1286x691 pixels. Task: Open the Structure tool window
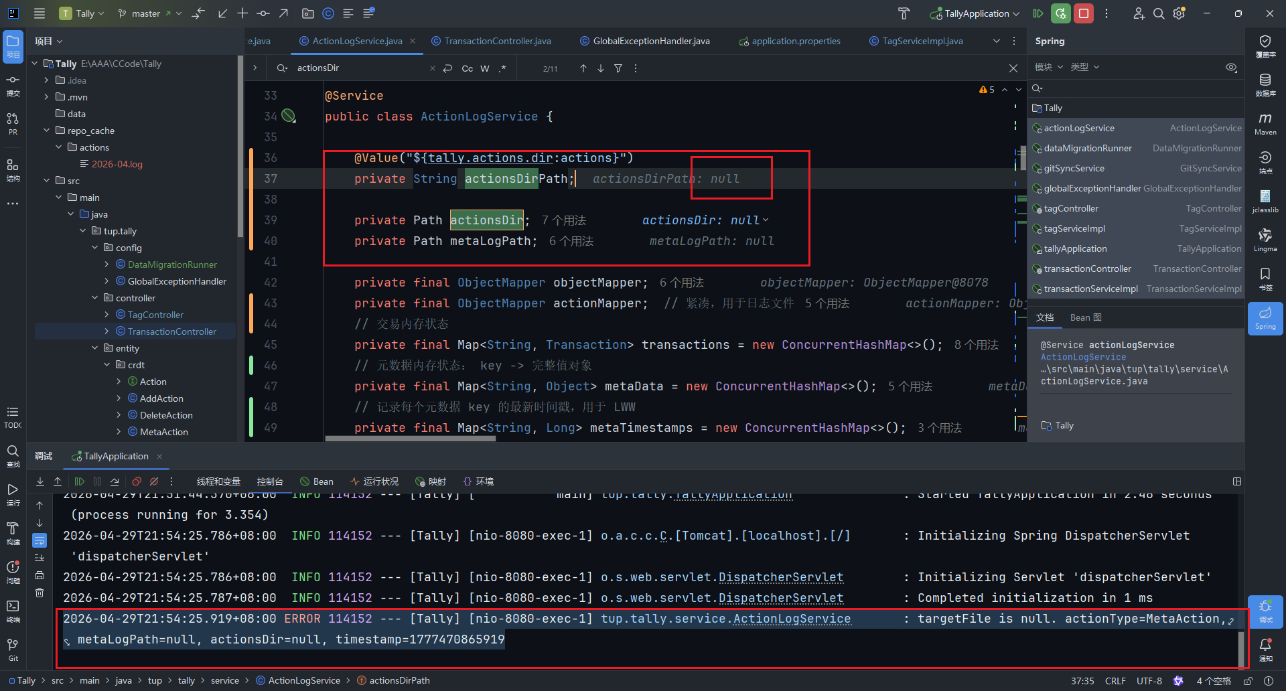point(13,170)
